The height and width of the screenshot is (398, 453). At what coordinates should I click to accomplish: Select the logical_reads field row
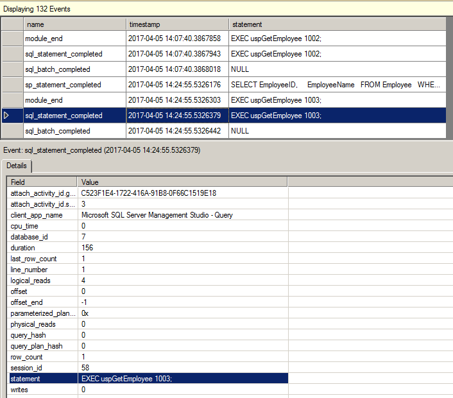(x=30, y=281)
